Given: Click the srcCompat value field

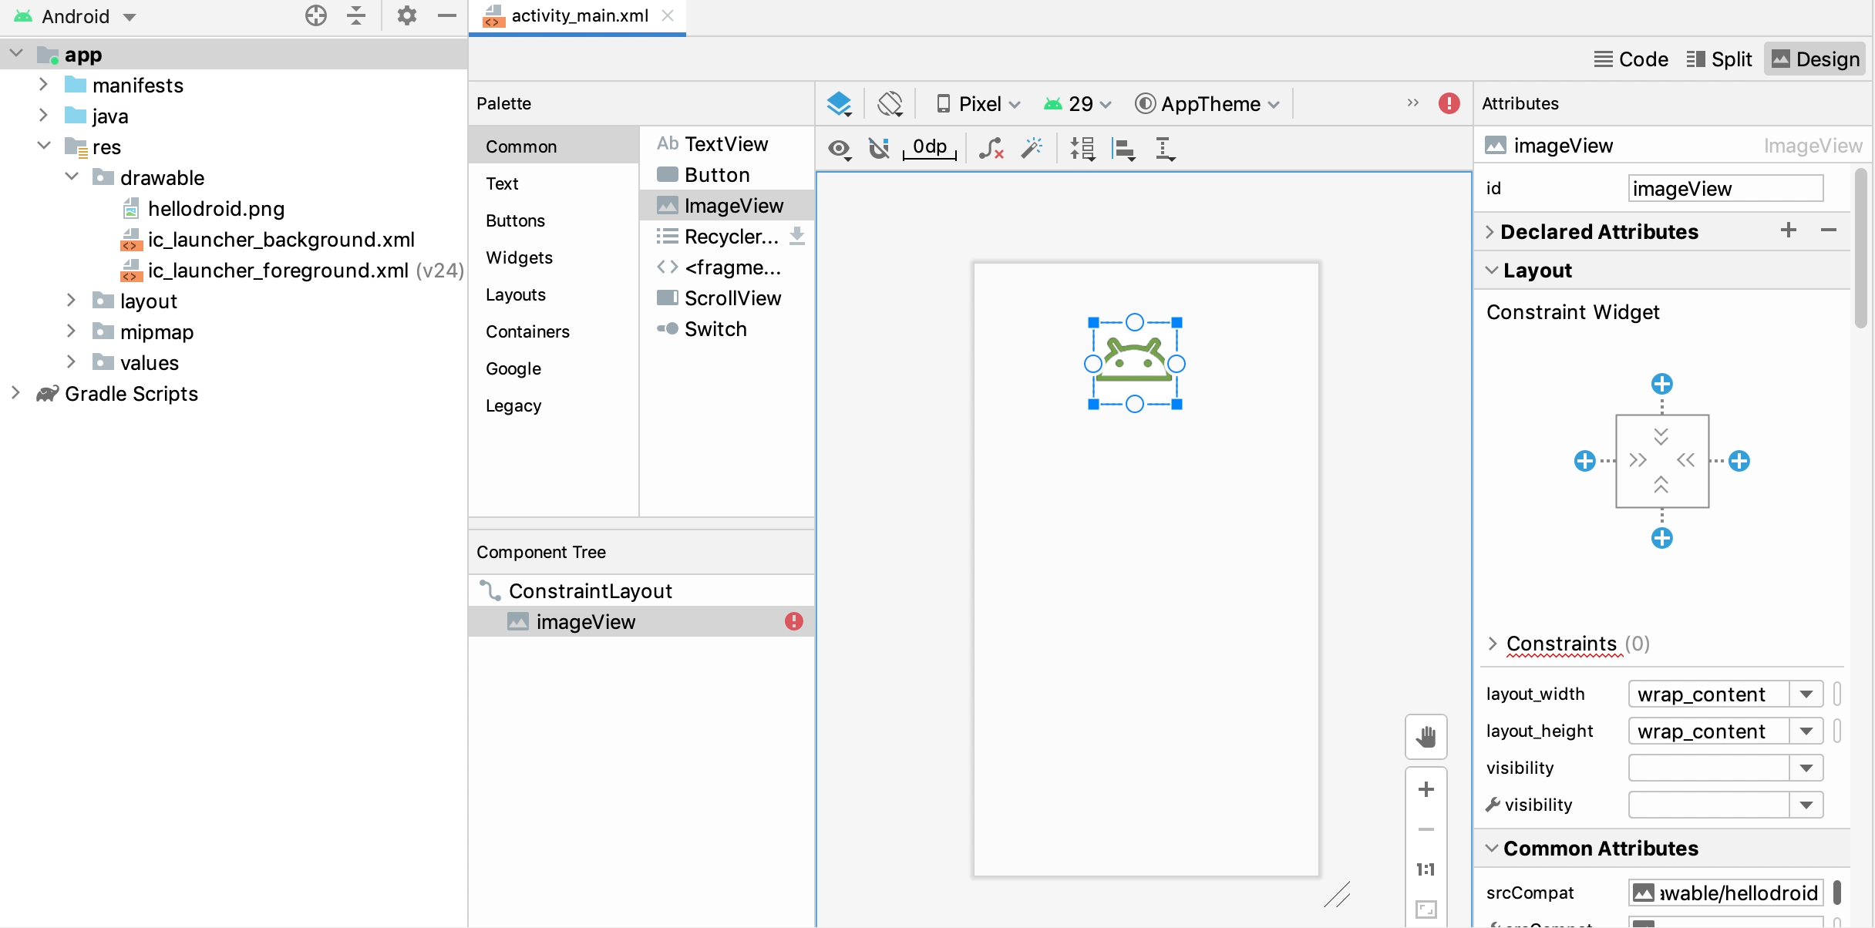Looking at the screenshot, I should coord(1725,893).
